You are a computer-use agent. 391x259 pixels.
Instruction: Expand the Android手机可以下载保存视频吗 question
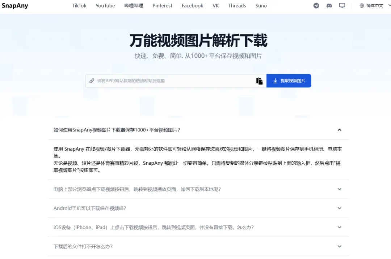click(198, 208)
